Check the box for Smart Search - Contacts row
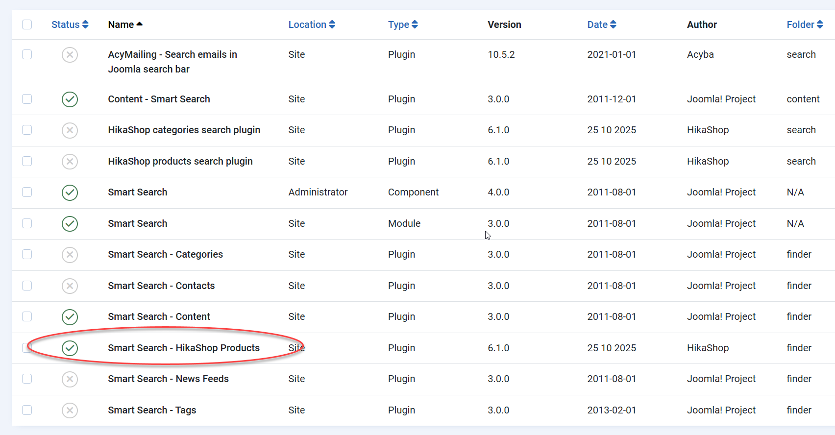 pyautogui.click(x=27, y=286)
